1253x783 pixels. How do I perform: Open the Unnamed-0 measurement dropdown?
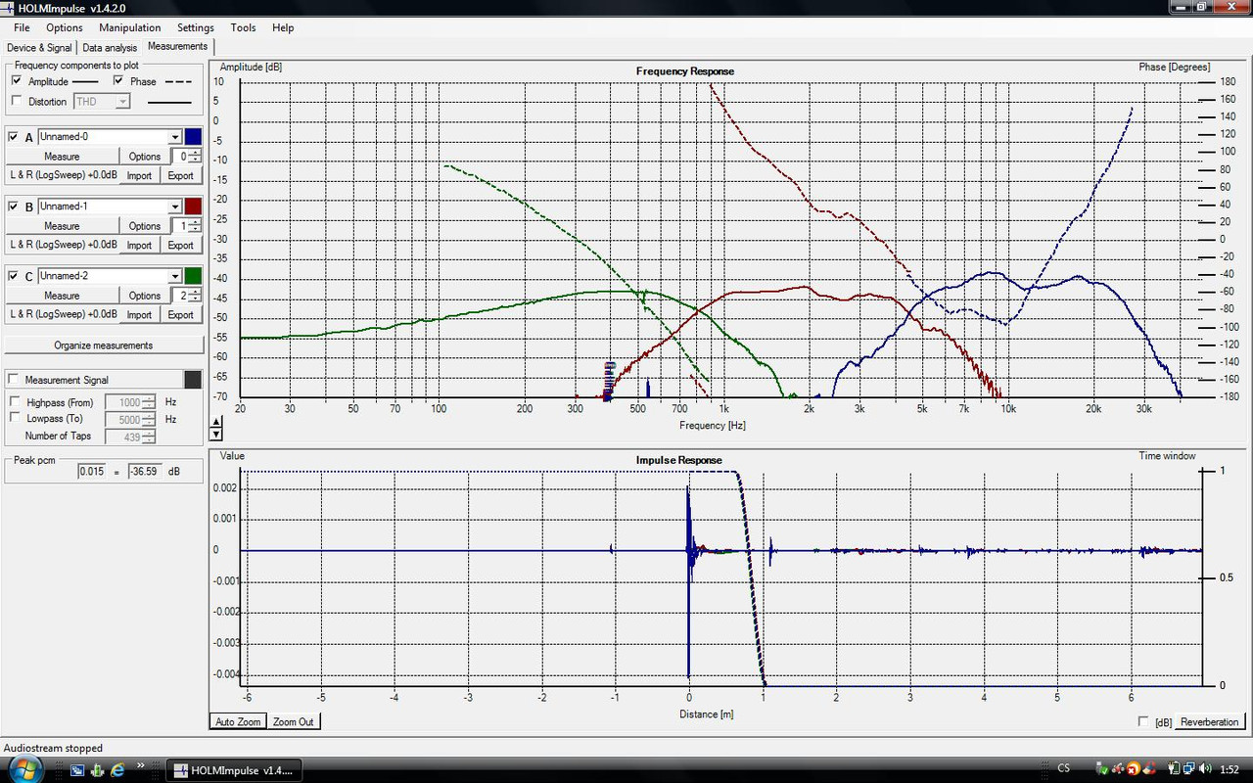175,137
